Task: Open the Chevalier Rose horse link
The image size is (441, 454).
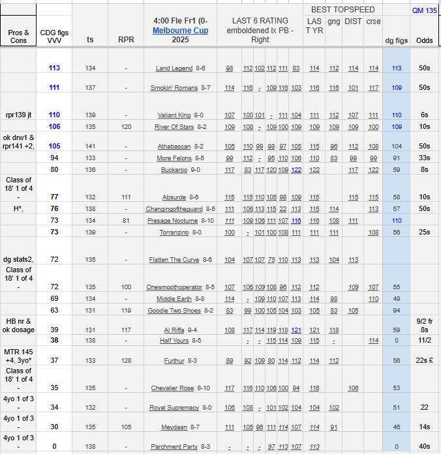Action: tap(172, 388)
